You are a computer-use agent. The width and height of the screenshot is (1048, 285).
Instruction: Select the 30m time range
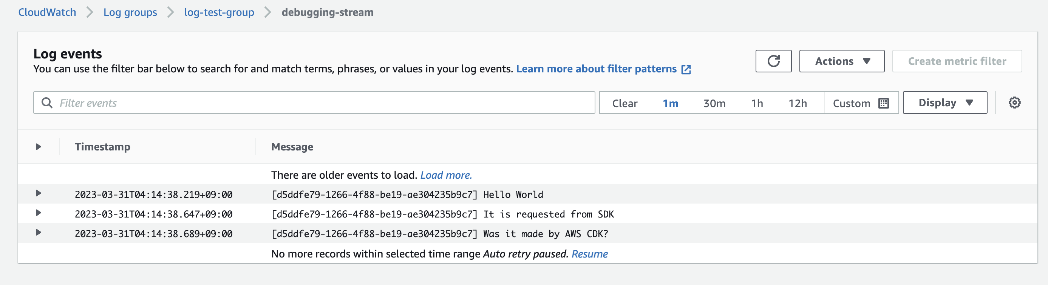(x=714, y=104)
